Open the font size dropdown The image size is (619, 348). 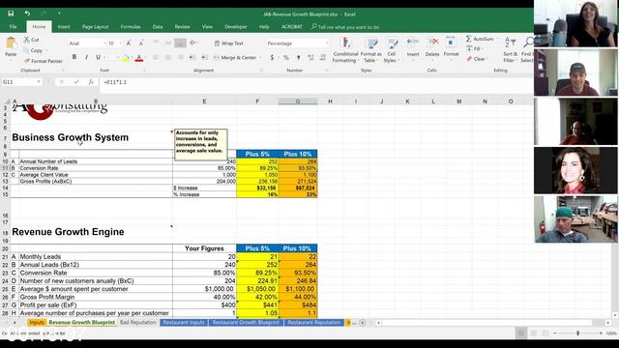120,43
